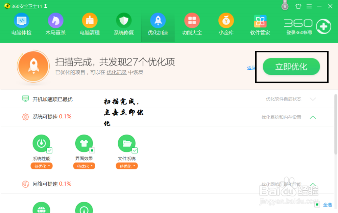Enable the 全选 select-all checkbox

point(317,205)
